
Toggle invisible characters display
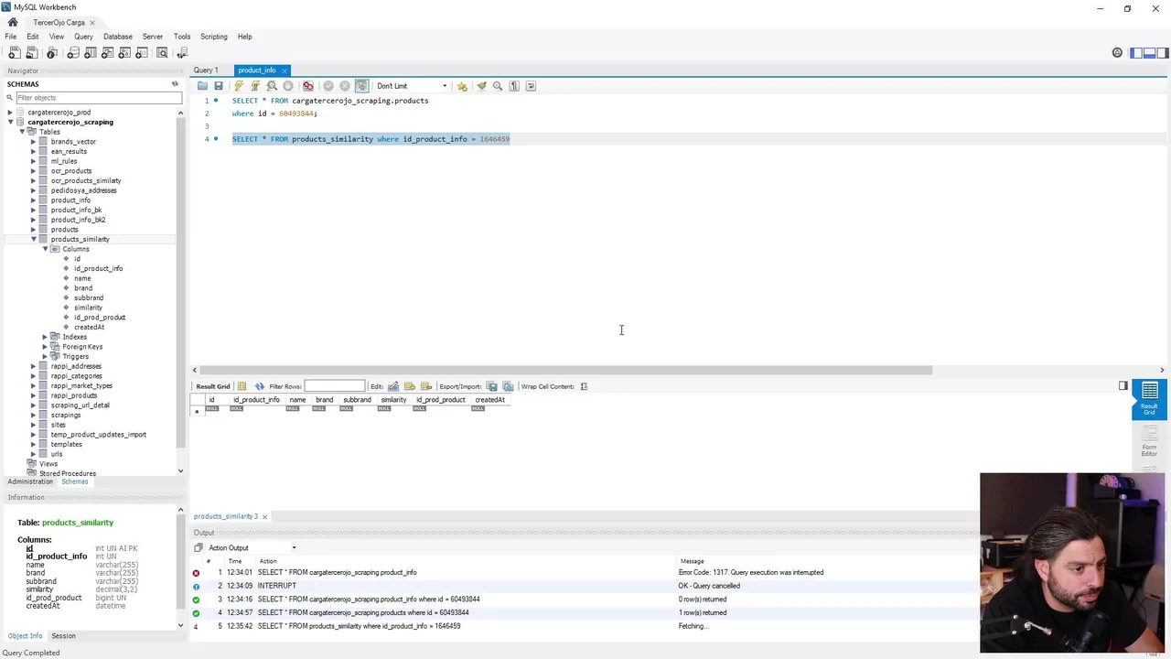[x=514, y=86]
